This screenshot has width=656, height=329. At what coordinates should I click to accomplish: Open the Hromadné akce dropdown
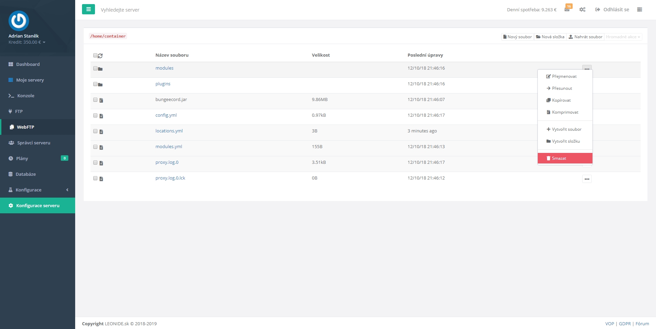coord(623,37)
